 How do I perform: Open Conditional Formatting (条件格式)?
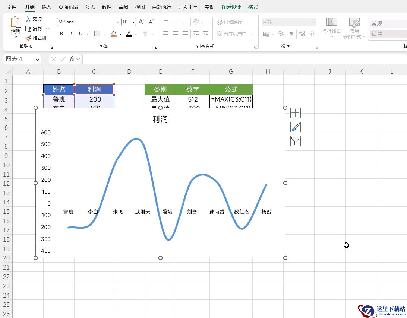[x=331, y=28]
